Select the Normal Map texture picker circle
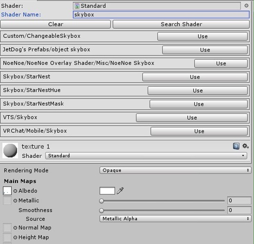This screenshot has width=254, height=244. pyautogui.click(x=15, y=228)
